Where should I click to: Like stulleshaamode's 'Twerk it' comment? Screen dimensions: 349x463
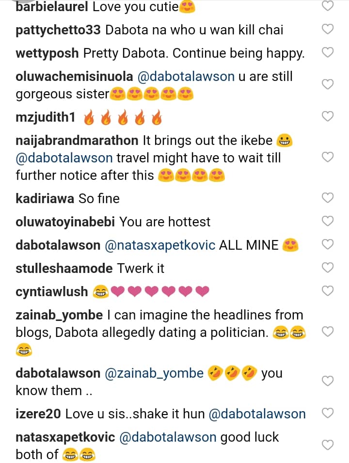pyautogui.click(x=328, y=268)
